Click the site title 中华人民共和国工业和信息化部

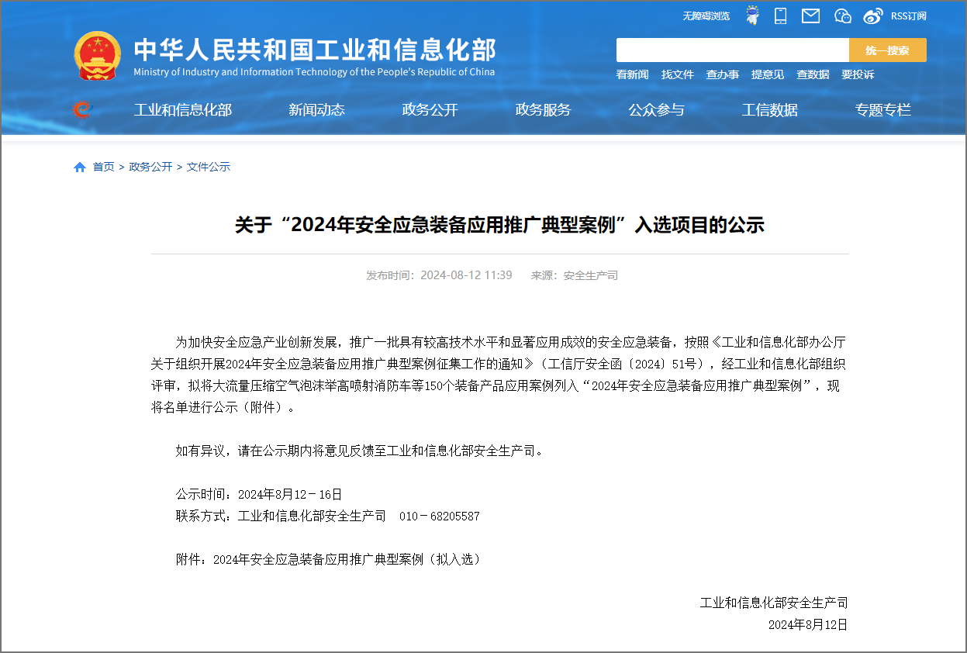click(x=314, y=49)
